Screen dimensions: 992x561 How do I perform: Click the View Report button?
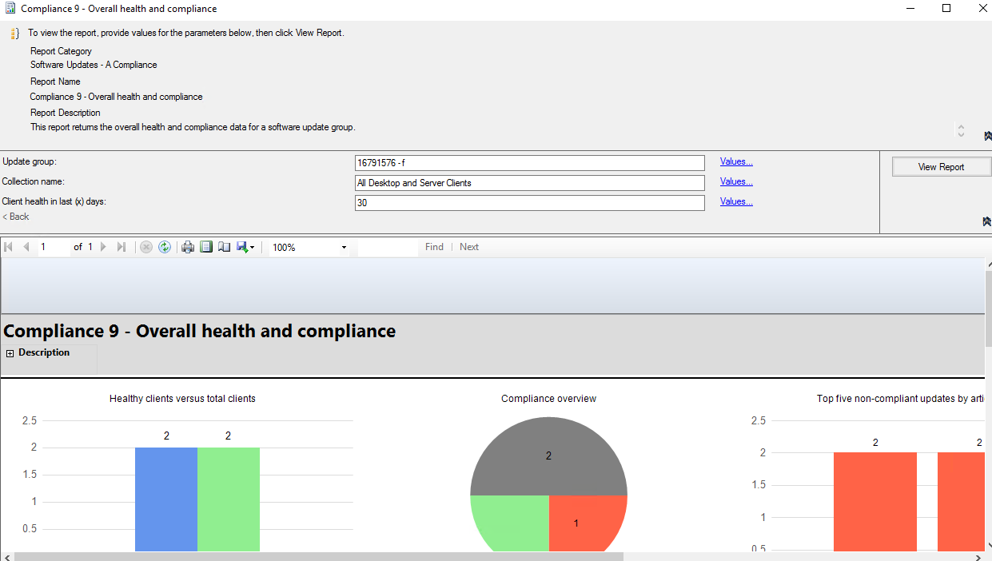[x=941, y=167]
